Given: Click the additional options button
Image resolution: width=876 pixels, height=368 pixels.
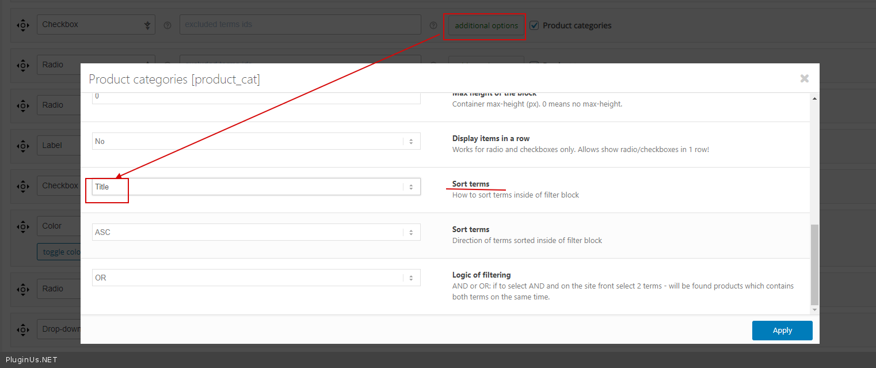Looking at the screenshot, I should pyautogui.click(x=486, y=25).
